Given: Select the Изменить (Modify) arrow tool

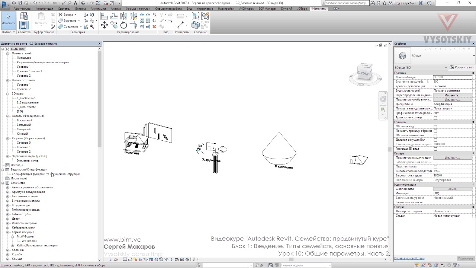Looking at the screenshot, I should [8, 20].
